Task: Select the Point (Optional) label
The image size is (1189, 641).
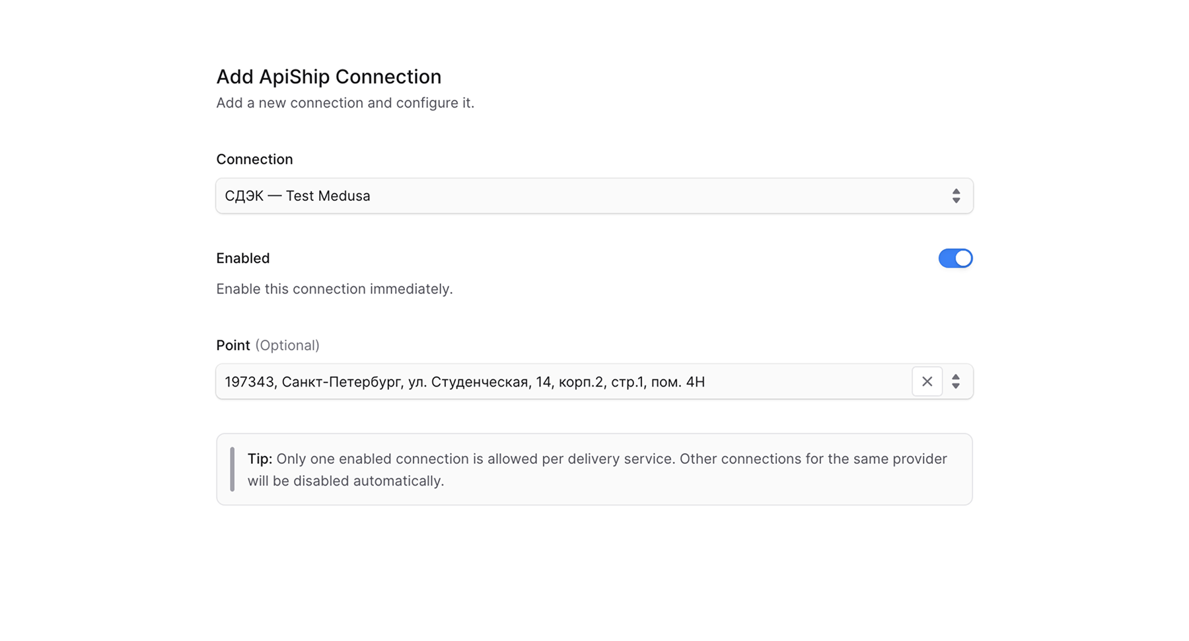Action: [267, 345]
